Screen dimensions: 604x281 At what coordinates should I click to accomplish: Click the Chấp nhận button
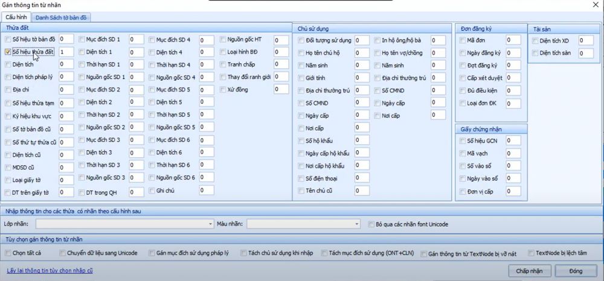(x=530, y=271)
